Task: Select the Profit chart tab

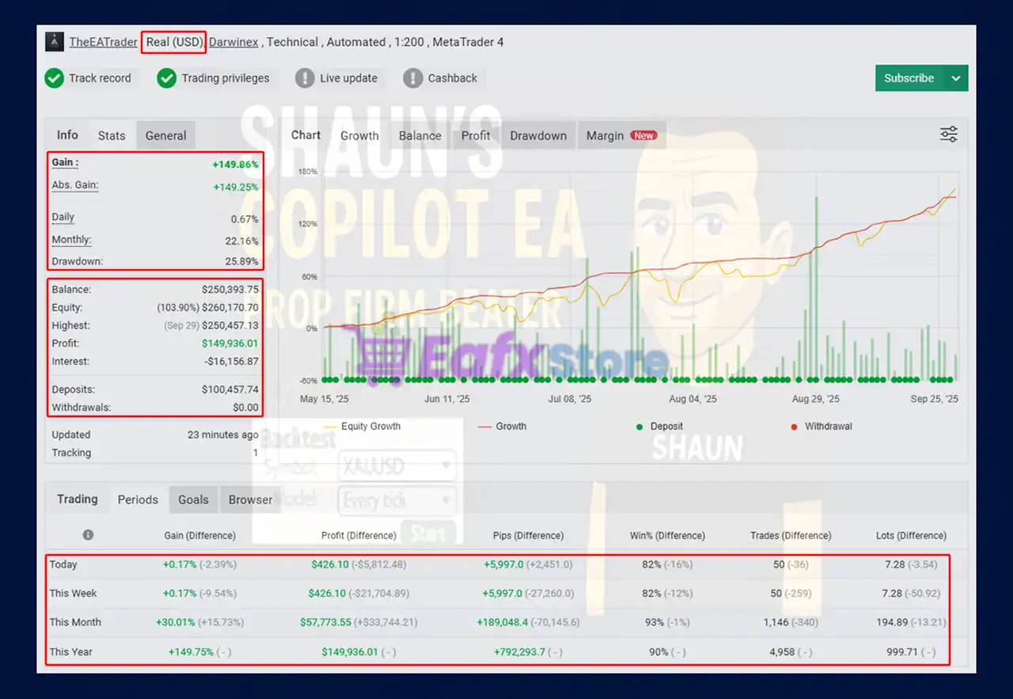Action: pos(476,135)
